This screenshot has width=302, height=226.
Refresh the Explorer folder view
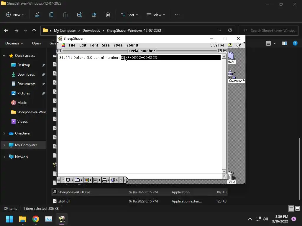(x=230, y=30)
